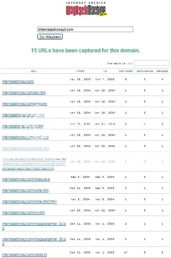Viewport: 171px width, 258px height.
Task: Click the 'Mar 8, 2004' FROM date for home.html?nf=1
Action: pyautogui.click(x=80, y=199)
